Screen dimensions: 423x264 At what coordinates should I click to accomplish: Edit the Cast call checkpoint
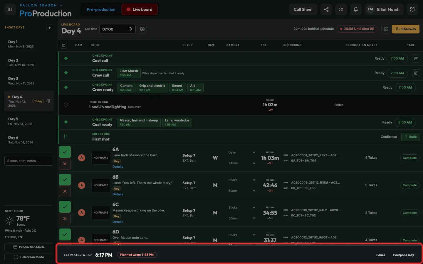pos(416,58)
